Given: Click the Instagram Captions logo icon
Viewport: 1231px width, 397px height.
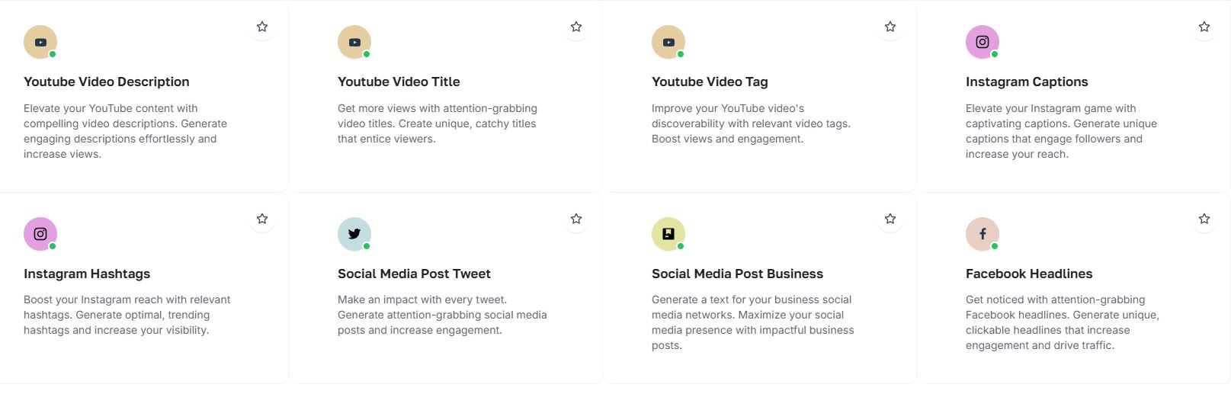Looking at the screenshot, I should coord(983,43).
